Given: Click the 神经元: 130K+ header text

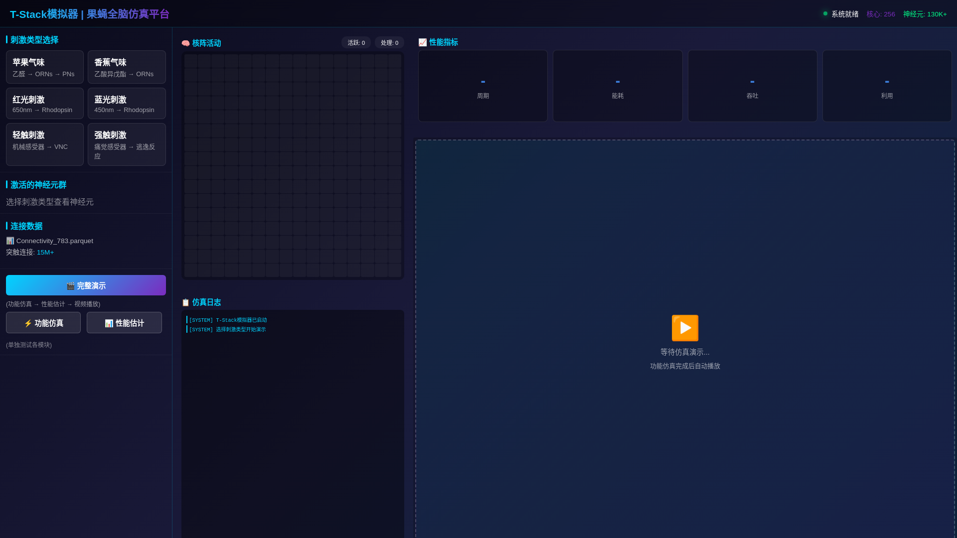Looking at the screenshot, I should (925, 14).
